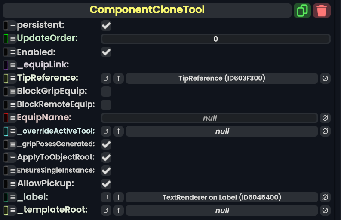341x220 pixels.
Task: Disable the AllowPickup checkbox
Action: click(x=106, y=184)
